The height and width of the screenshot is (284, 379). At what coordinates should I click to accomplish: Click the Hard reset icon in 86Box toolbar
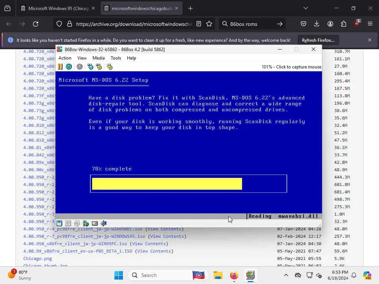coord(69,67)
